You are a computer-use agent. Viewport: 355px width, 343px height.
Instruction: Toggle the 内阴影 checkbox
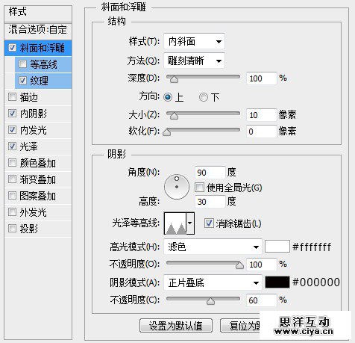coord(12,114)
